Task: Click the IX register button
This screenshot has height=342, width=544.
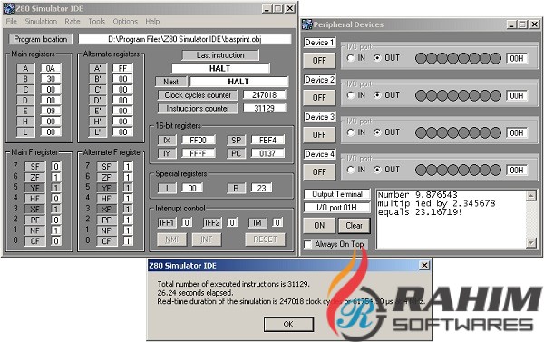Action: click(x=167, y=140)
